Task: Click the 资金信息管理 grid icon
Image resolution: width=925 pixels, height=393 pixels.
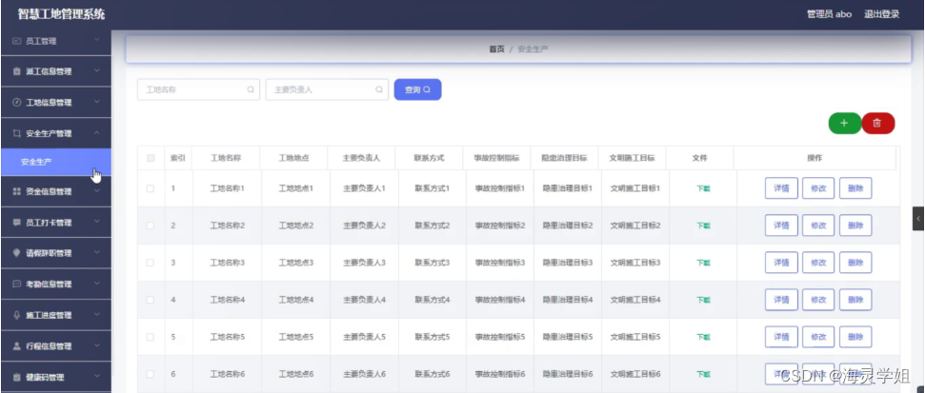Action: click(x=16, y=191)
